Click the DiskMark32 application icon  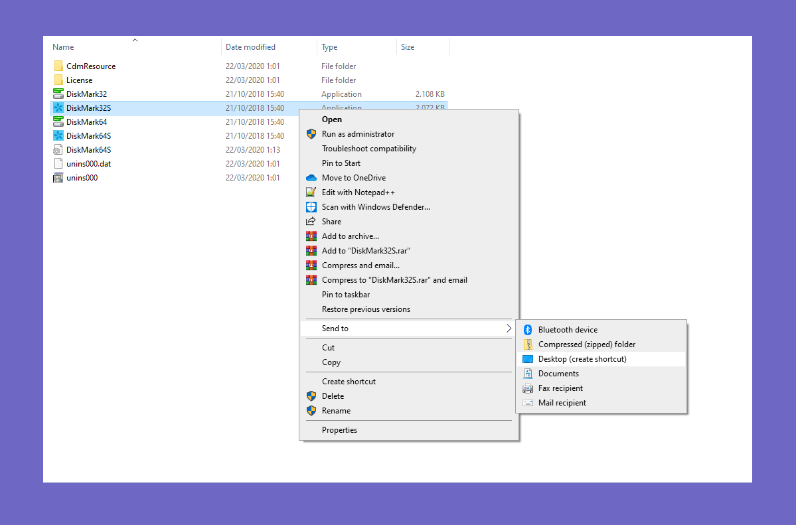point(58,94)
